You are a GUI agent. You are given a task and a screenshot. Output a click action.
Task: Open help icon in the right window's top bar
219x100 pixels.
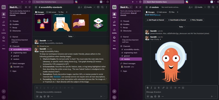pyautogui.click(x=218, y=2)
